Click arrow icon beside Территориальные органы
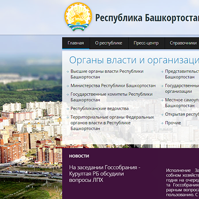This screenshot has width=199, height=199. (x=68, y=117)
